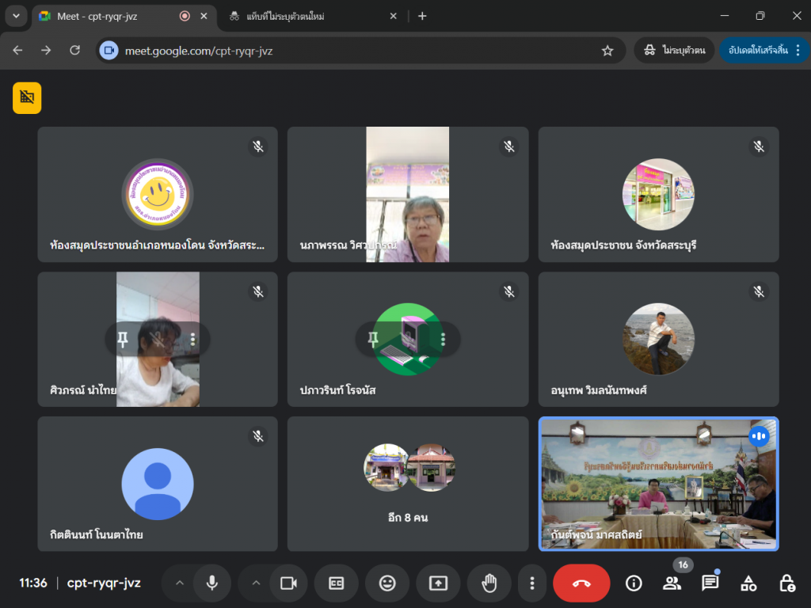Click the blue browser update button
Viewport: 811px width, 608px height.
point(758,50)
